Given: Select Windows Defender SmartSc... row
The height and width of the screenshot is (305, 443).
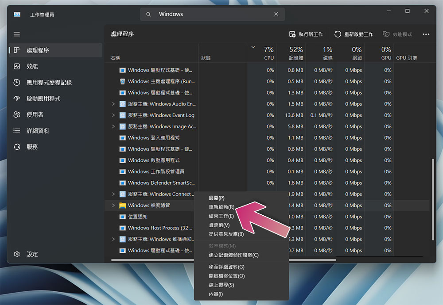Looking at the screenshot, I should point(267,183).
